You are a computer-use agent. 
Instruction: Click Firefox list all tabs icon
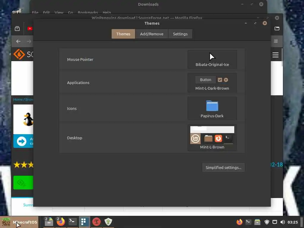tap(277, 28)
